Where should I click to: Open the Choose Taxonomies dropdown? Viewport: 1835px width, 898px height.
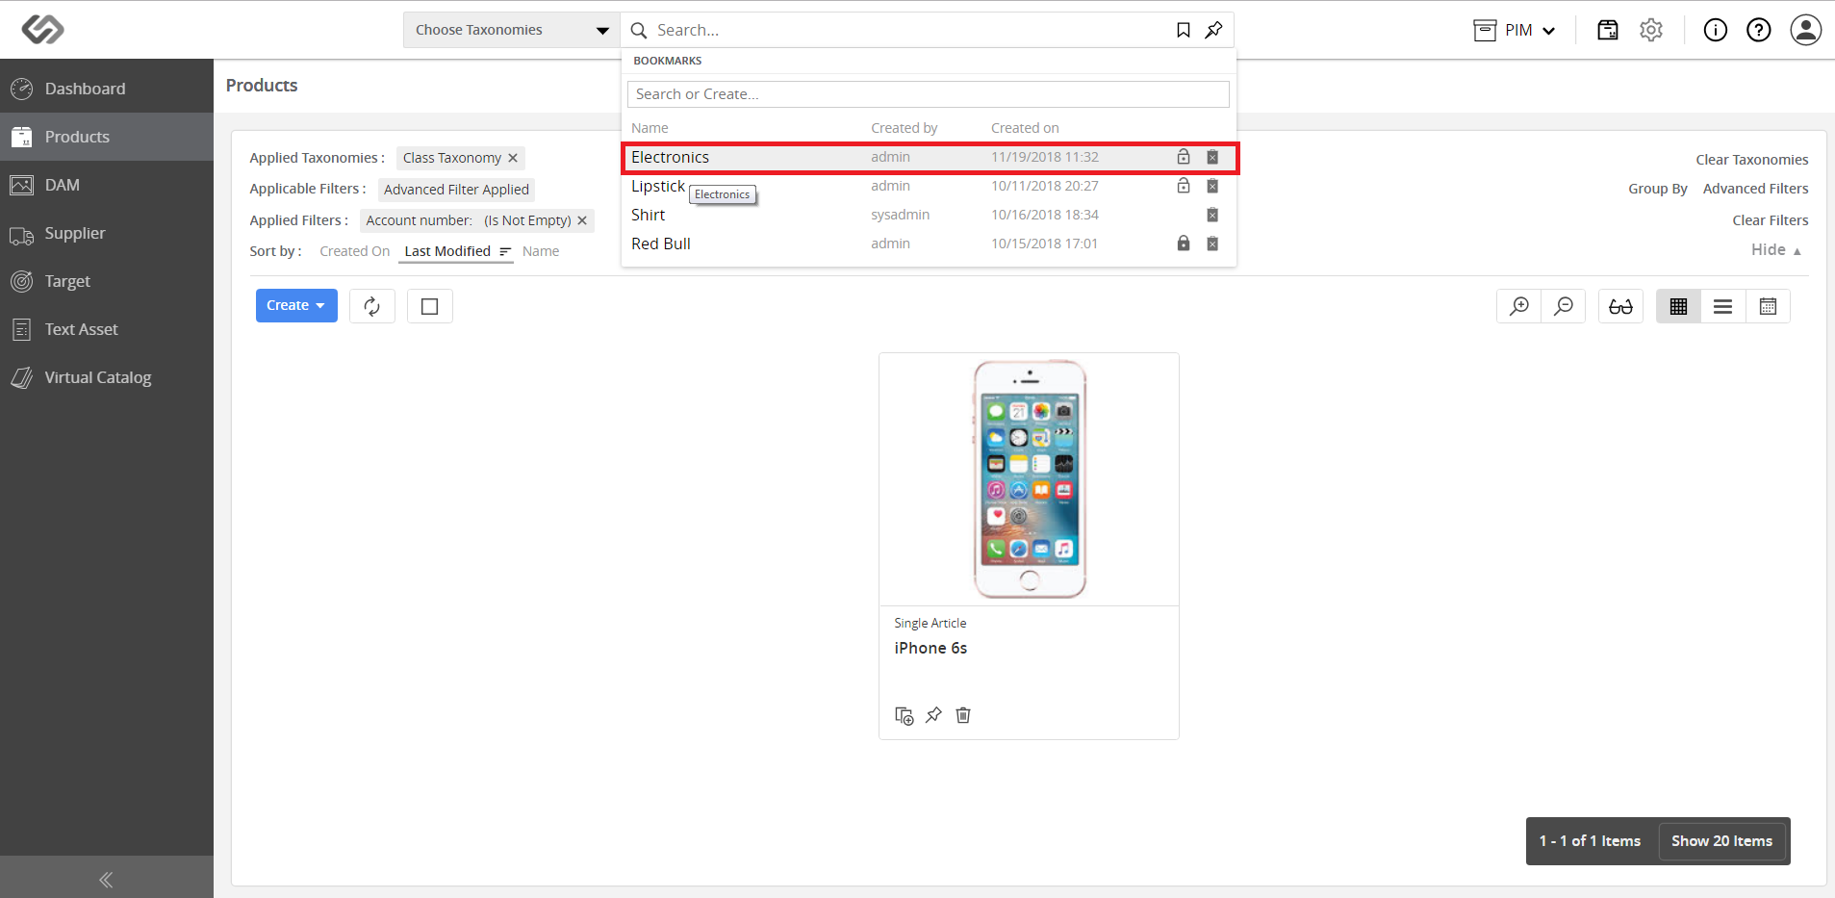tap(512, 30)
